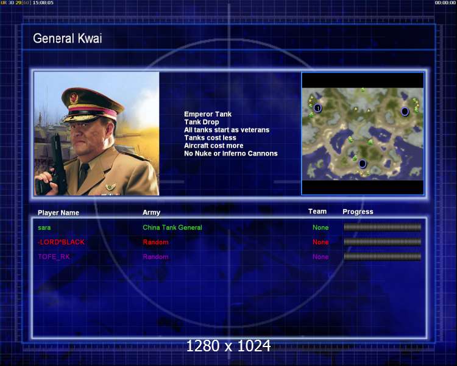
Task: Click the 15:08:05 clock readout
Action: pos(43,2)
